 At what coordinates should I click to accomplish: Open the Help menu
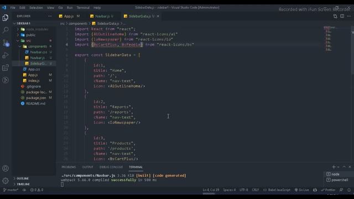97,8
